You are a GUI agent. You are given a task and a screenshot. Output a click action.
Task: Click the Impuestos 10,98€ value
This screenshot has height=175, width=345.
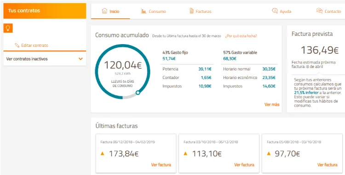pos(205,86)
